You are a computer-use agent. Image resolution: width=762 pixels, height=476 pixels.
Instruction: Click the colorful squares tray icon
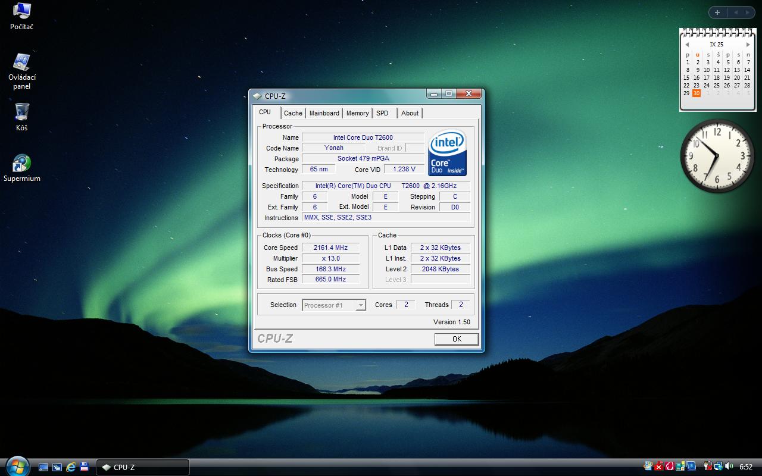pos(680,466)
